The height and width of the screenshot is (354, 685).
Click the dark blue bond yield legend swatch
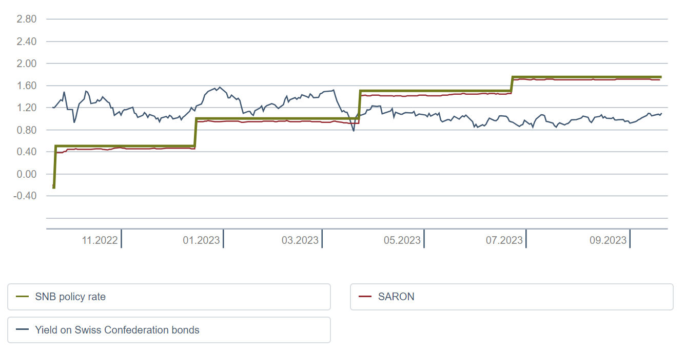point(23,330)
